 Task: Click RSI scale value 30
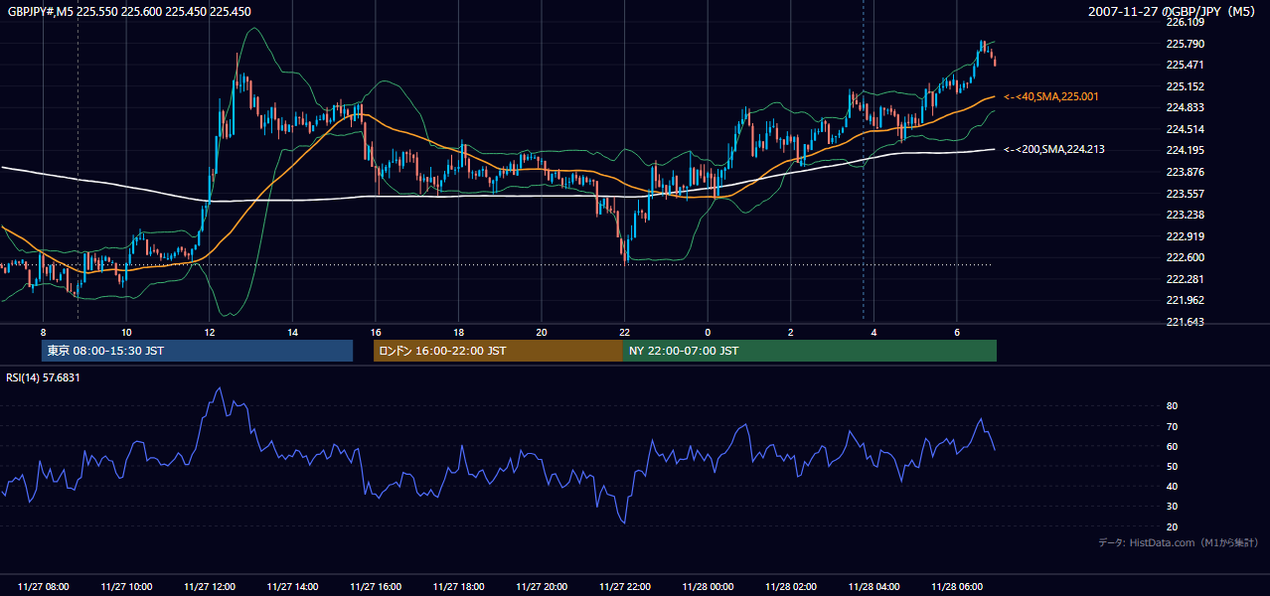click(x=1172, y=507)
